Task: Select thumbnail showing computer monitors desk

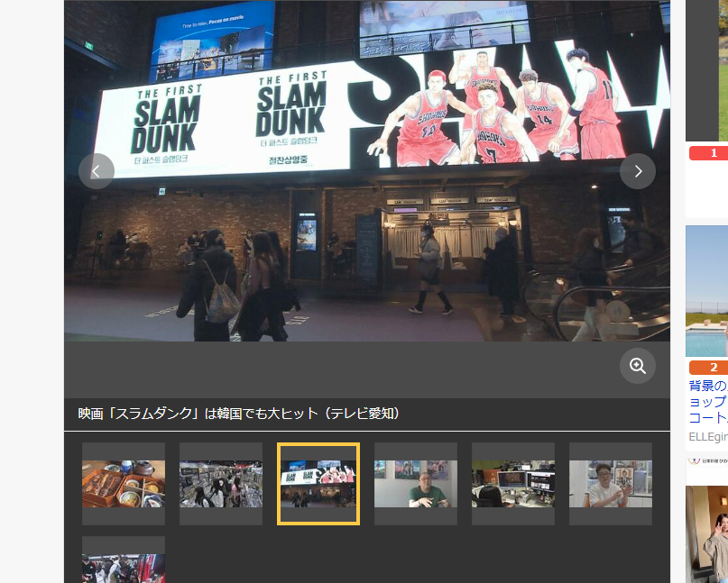Action: (x=513, y=484)
